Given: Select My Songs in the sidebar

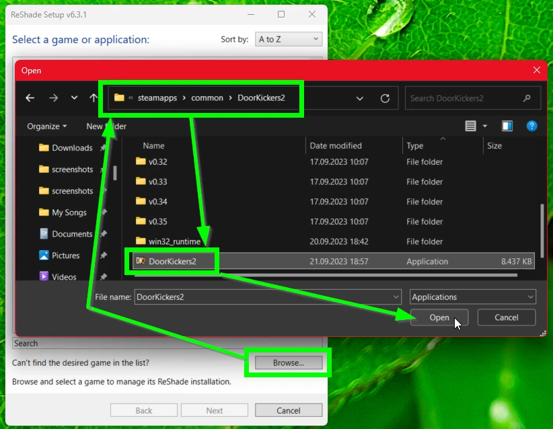Looking at the screenshot, I should (x=69, y=212).
